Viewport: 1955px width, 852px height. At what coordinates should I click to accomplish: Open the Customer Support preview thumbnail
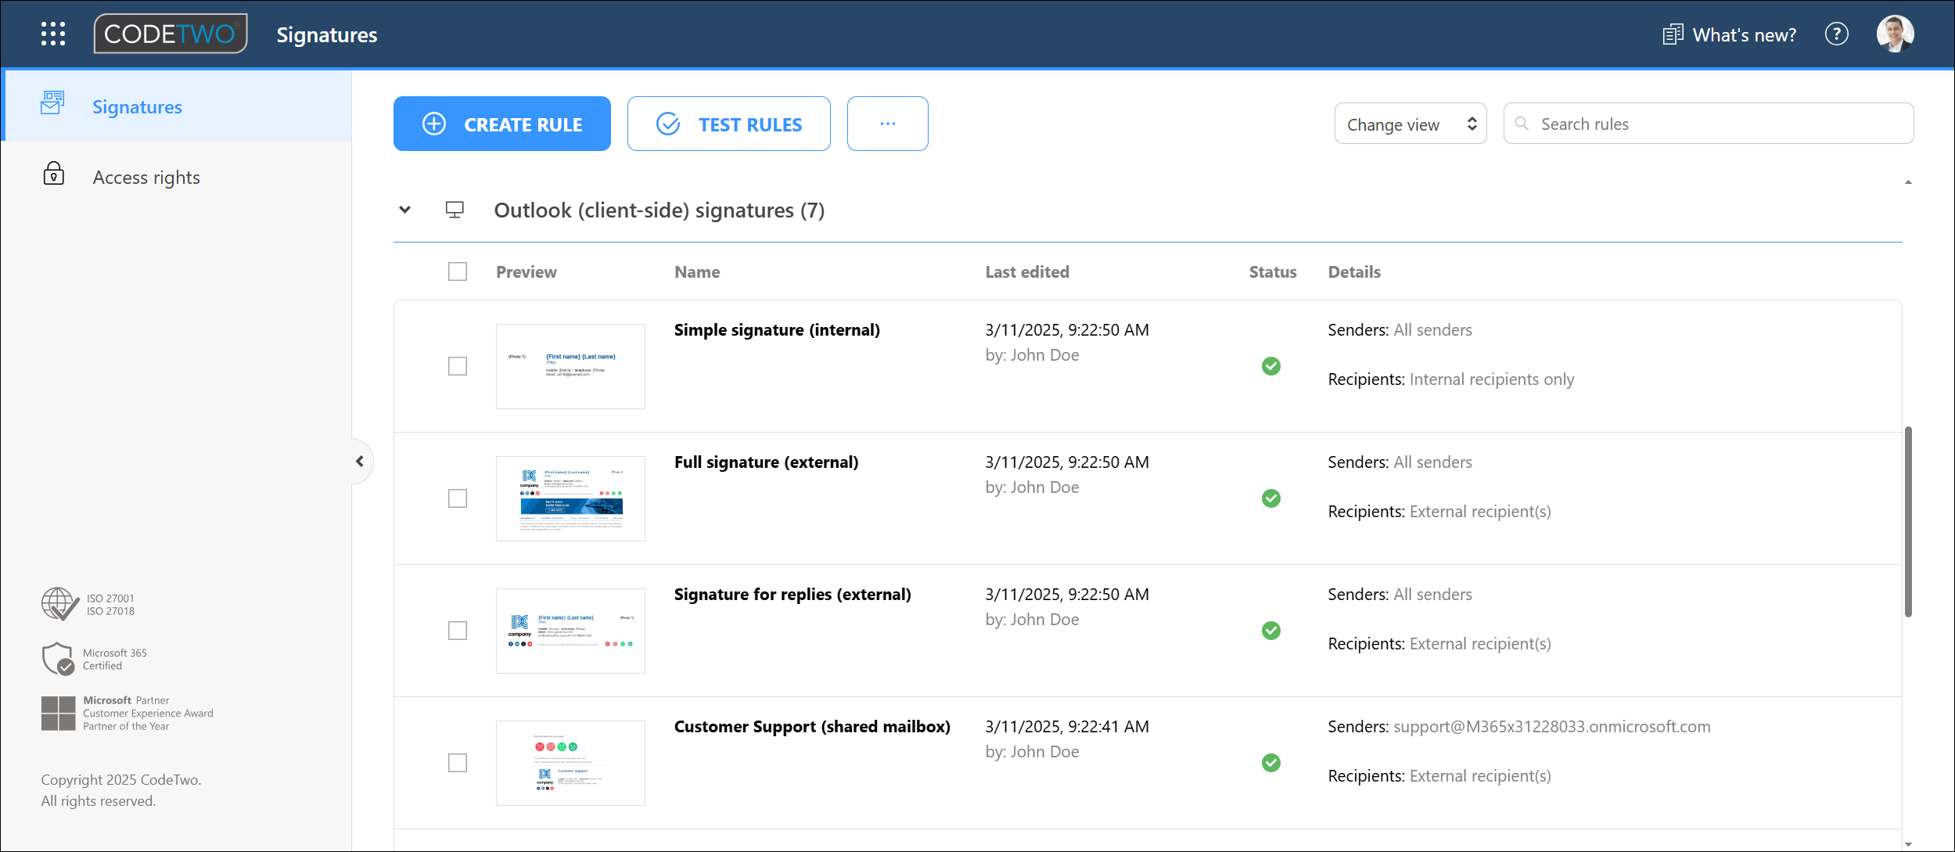coord(570,763)
